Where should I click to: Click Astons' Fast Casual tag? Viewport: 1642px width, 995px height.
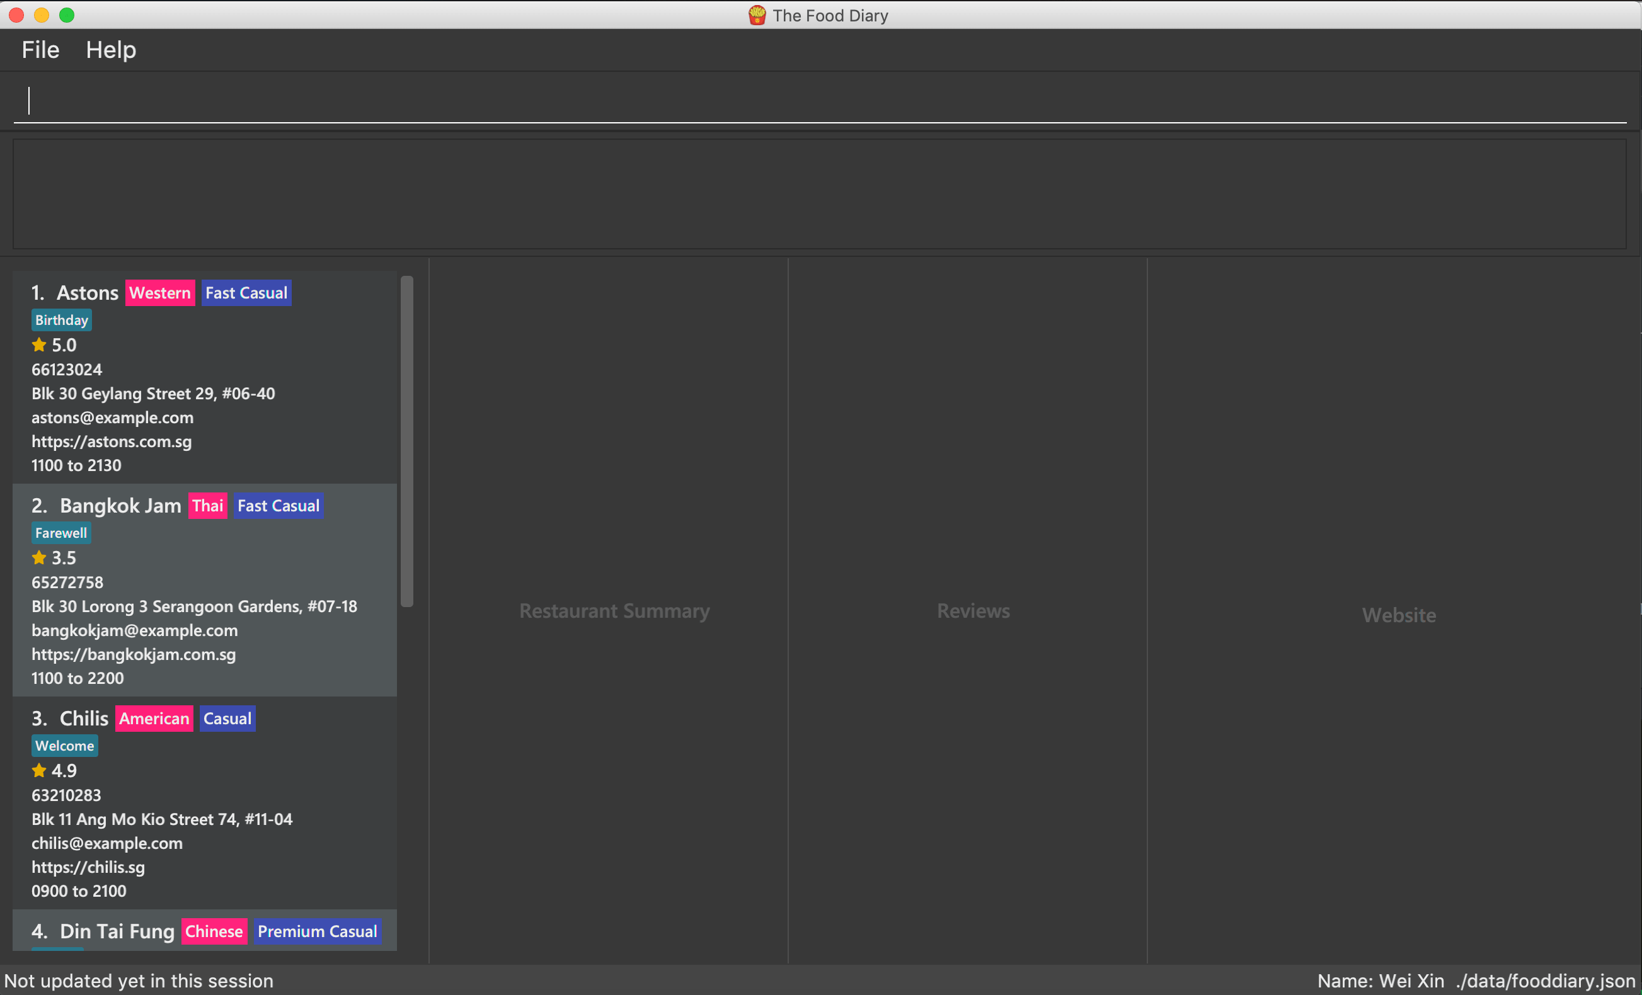coord(246,293)
